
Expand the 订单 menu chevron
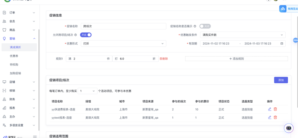pos(34,13)
